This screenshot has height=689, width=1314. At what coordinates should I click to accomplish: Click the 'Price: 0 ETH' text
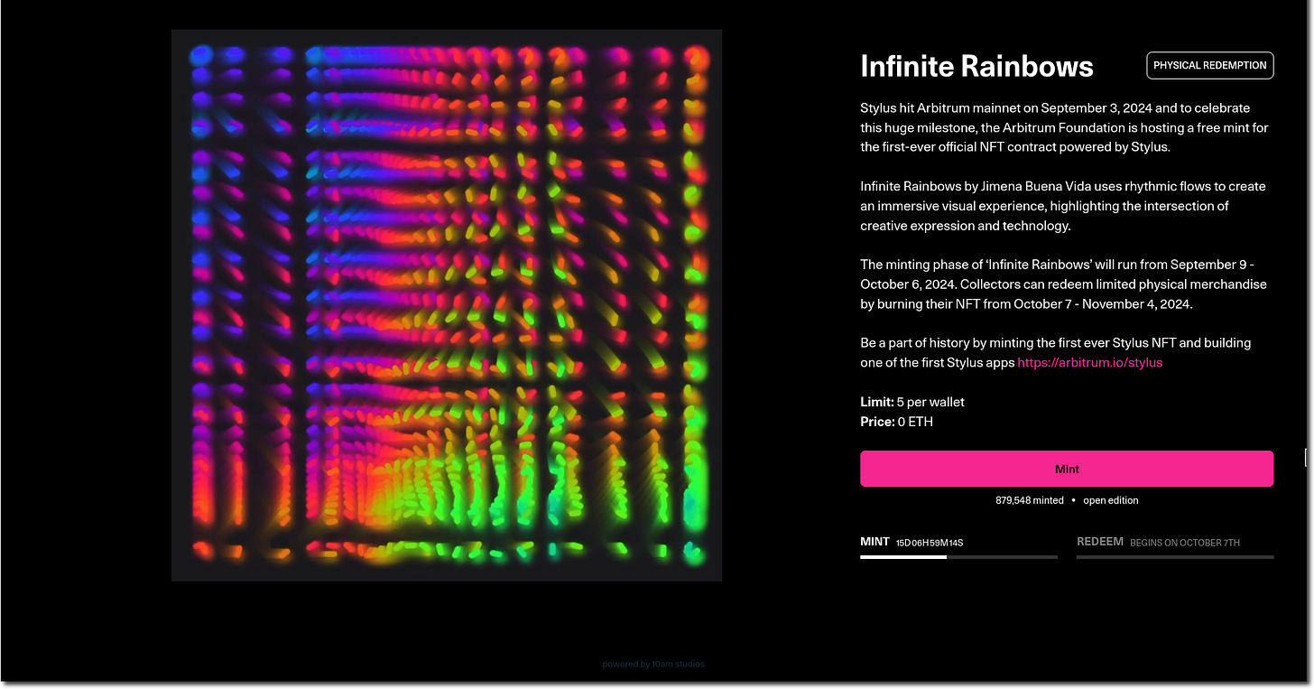(x=896, y=422)
